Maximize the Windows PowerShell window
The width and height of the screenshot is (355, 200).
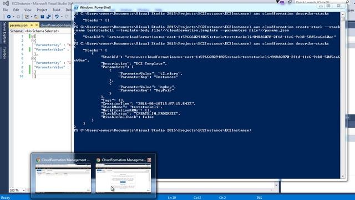(x=328, y=6)
